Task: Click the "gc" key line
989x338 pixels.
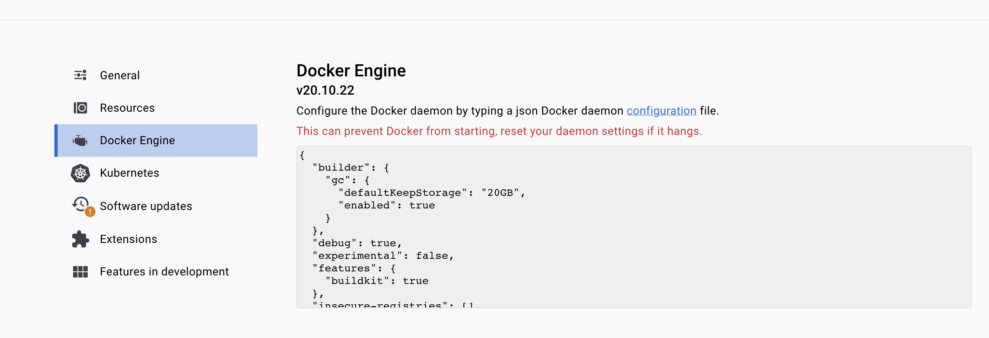Action: tap(347, 180)
